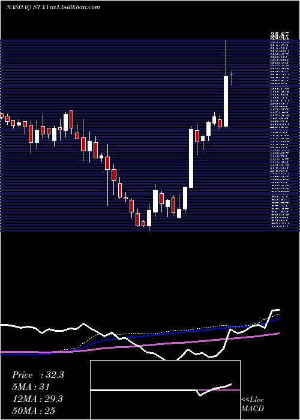
Task: Click the '12MA : 29.3' value
Action: [x=37, y=398]
